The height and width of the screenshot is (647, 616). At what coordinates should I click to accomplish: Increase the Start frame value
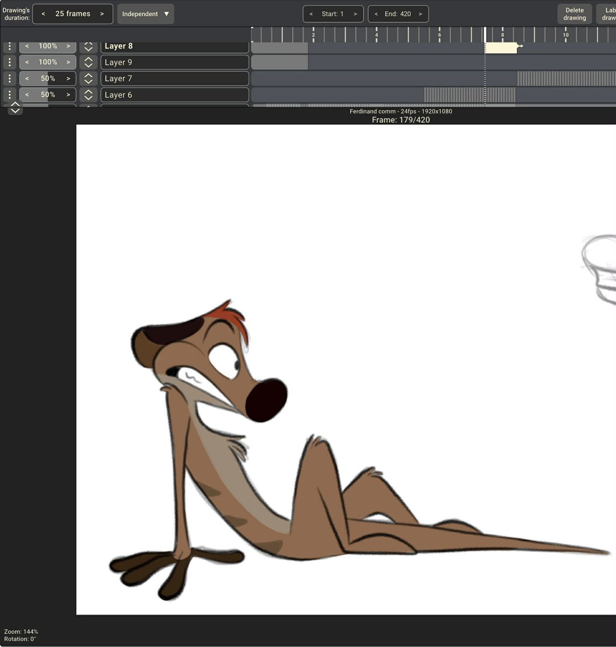(355, 14)
